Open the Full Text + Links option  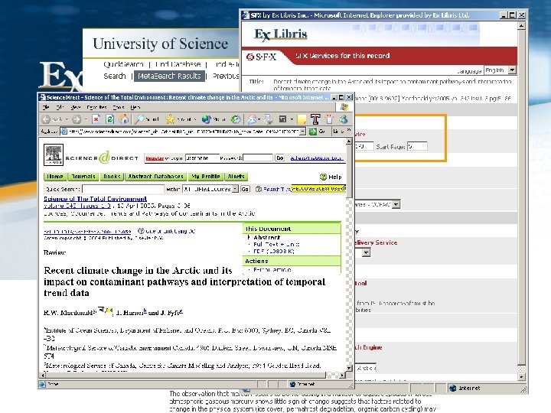pos(276,244)
